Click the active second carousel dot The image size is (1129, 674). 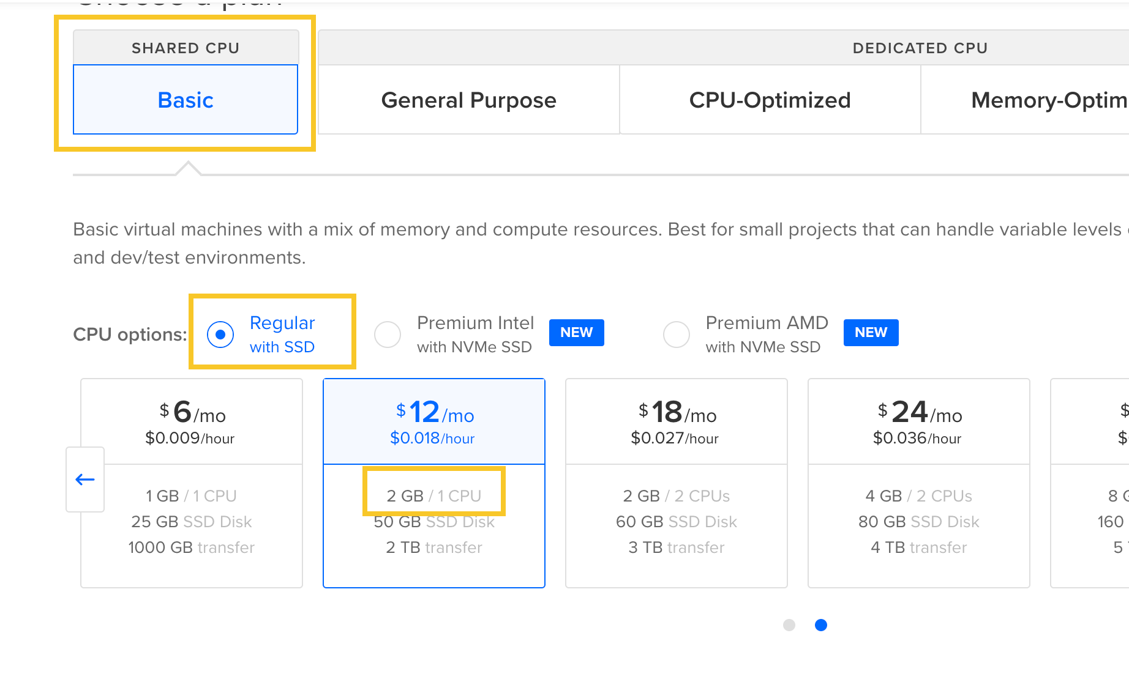tap(821, 625)
